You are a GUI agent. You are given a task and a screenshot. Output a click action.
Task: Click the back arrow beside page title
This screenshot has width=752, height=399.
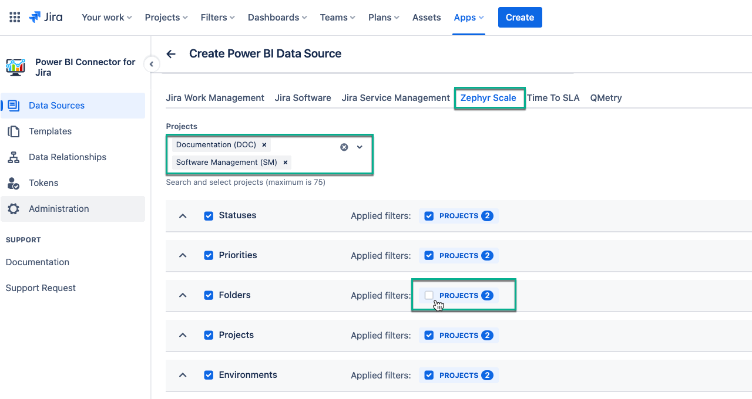pos(171,54)
